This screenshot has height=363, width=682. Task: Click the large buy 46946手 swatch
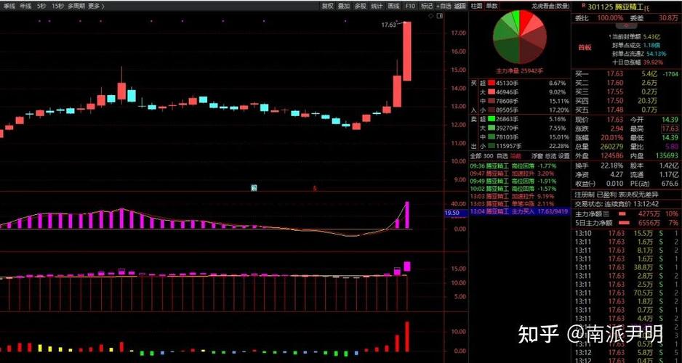coord(491,91)
